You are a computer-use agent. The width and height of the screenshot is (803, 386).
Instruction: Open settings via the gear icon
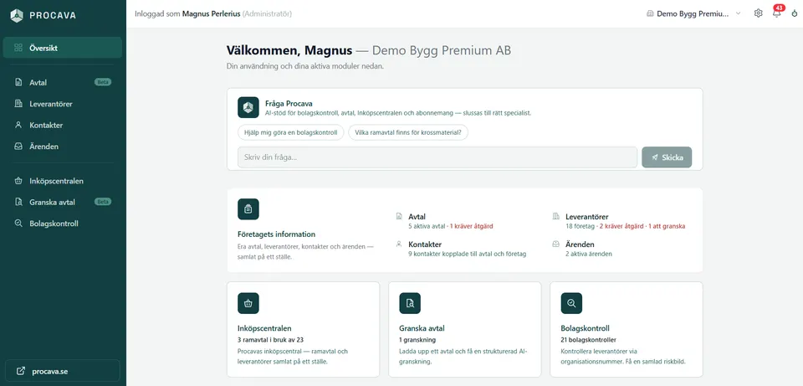(759, 13)
